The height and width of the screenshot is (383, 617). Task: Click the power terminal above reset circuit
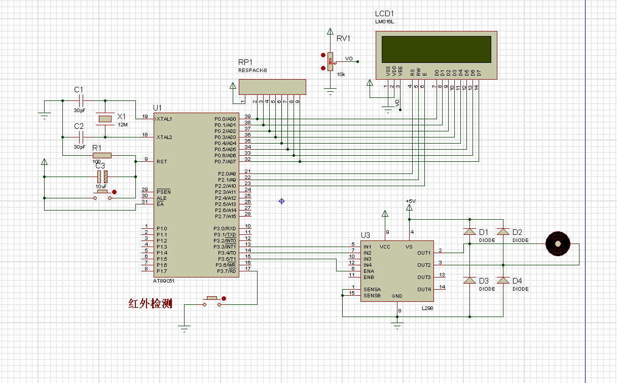click(45, 162)
